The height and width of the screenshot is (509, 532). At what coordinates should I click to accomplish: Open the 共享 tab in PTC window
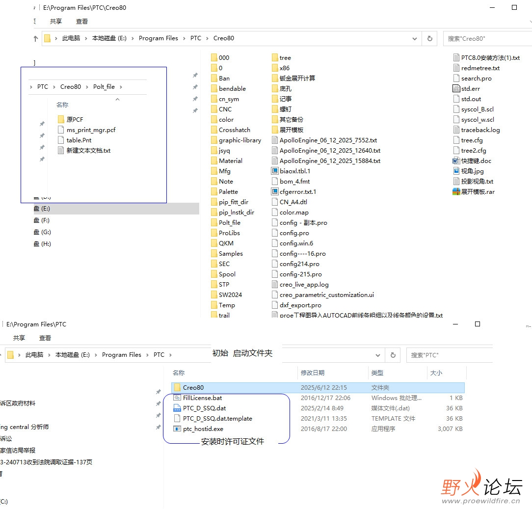point(19,338)
